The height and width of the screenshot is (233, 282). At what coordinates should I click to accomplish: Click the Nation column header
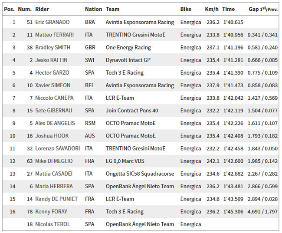[94, 9]
